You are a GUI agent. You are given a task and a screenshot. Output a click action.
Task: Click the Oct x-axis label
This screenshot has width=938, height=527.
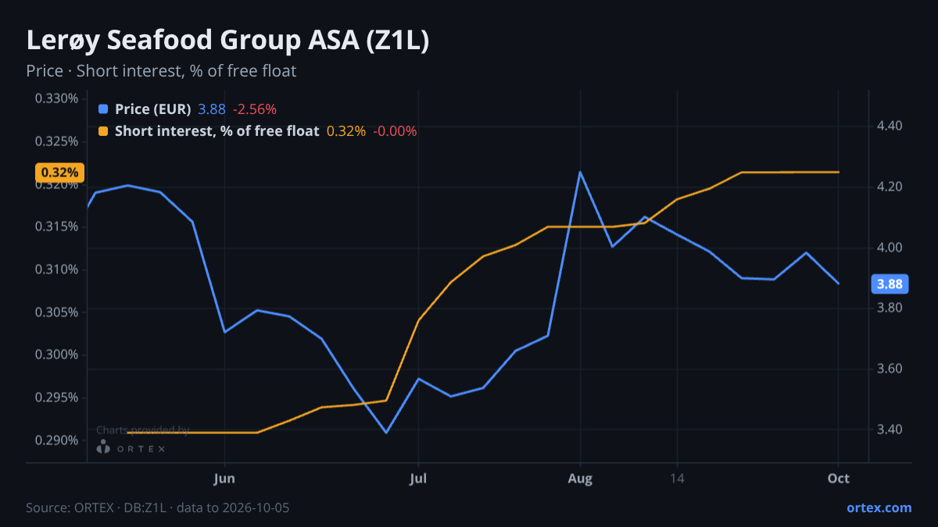(x=839, y=478)
